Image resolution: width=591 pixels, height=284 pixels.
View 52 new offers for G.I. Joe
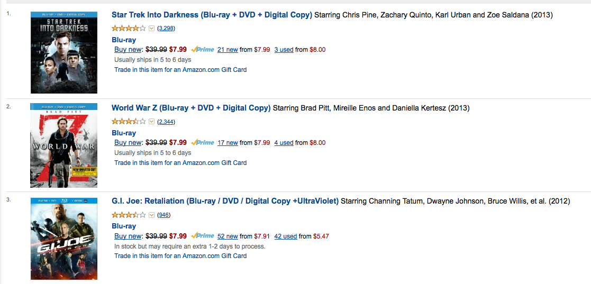(228, 236)
